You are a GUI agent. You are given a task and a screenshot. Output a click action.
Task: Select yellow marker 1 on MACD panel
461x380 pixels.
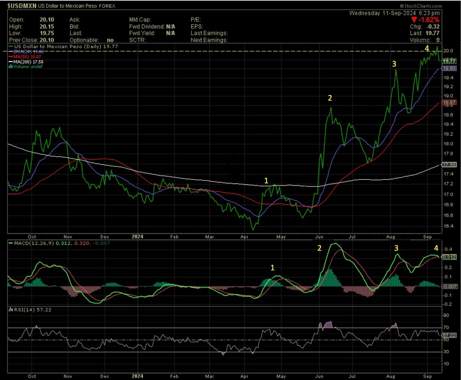(x=272, y=267)
